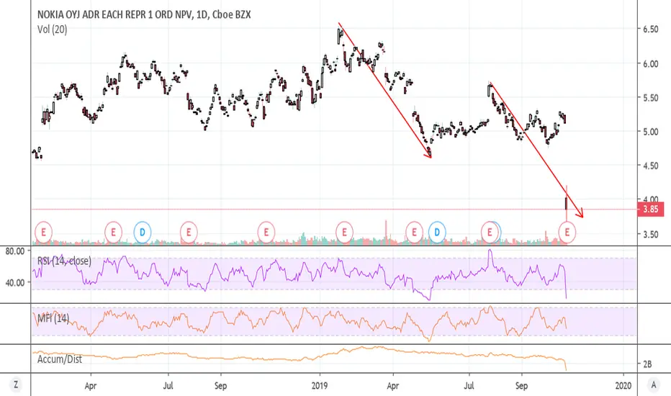Click the 5.00 price axis label
This screenshot has height=396, width=671.
pyautogui.click(x=650, y=132)
